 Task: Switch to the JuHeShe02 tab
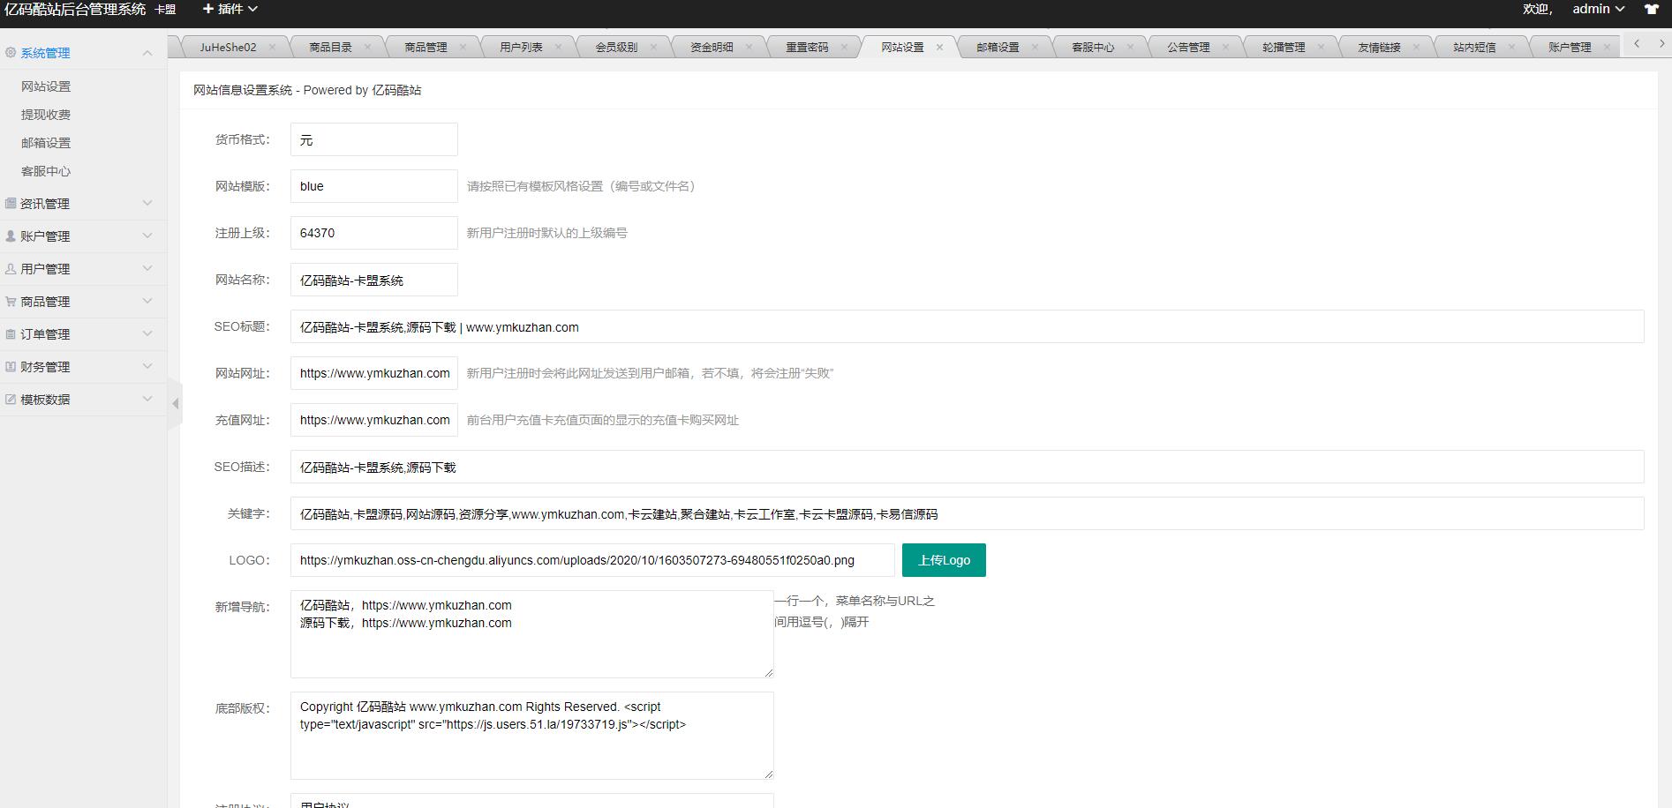pyautogui.click(x=228, y=48)
